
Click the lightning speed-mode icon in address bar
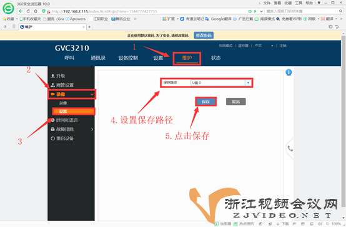pyautogui.click(x=255, y=11)
